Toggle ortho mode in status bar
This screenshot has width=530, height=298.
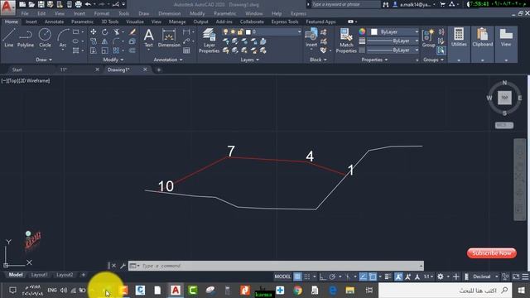click(x=323, y=276)
